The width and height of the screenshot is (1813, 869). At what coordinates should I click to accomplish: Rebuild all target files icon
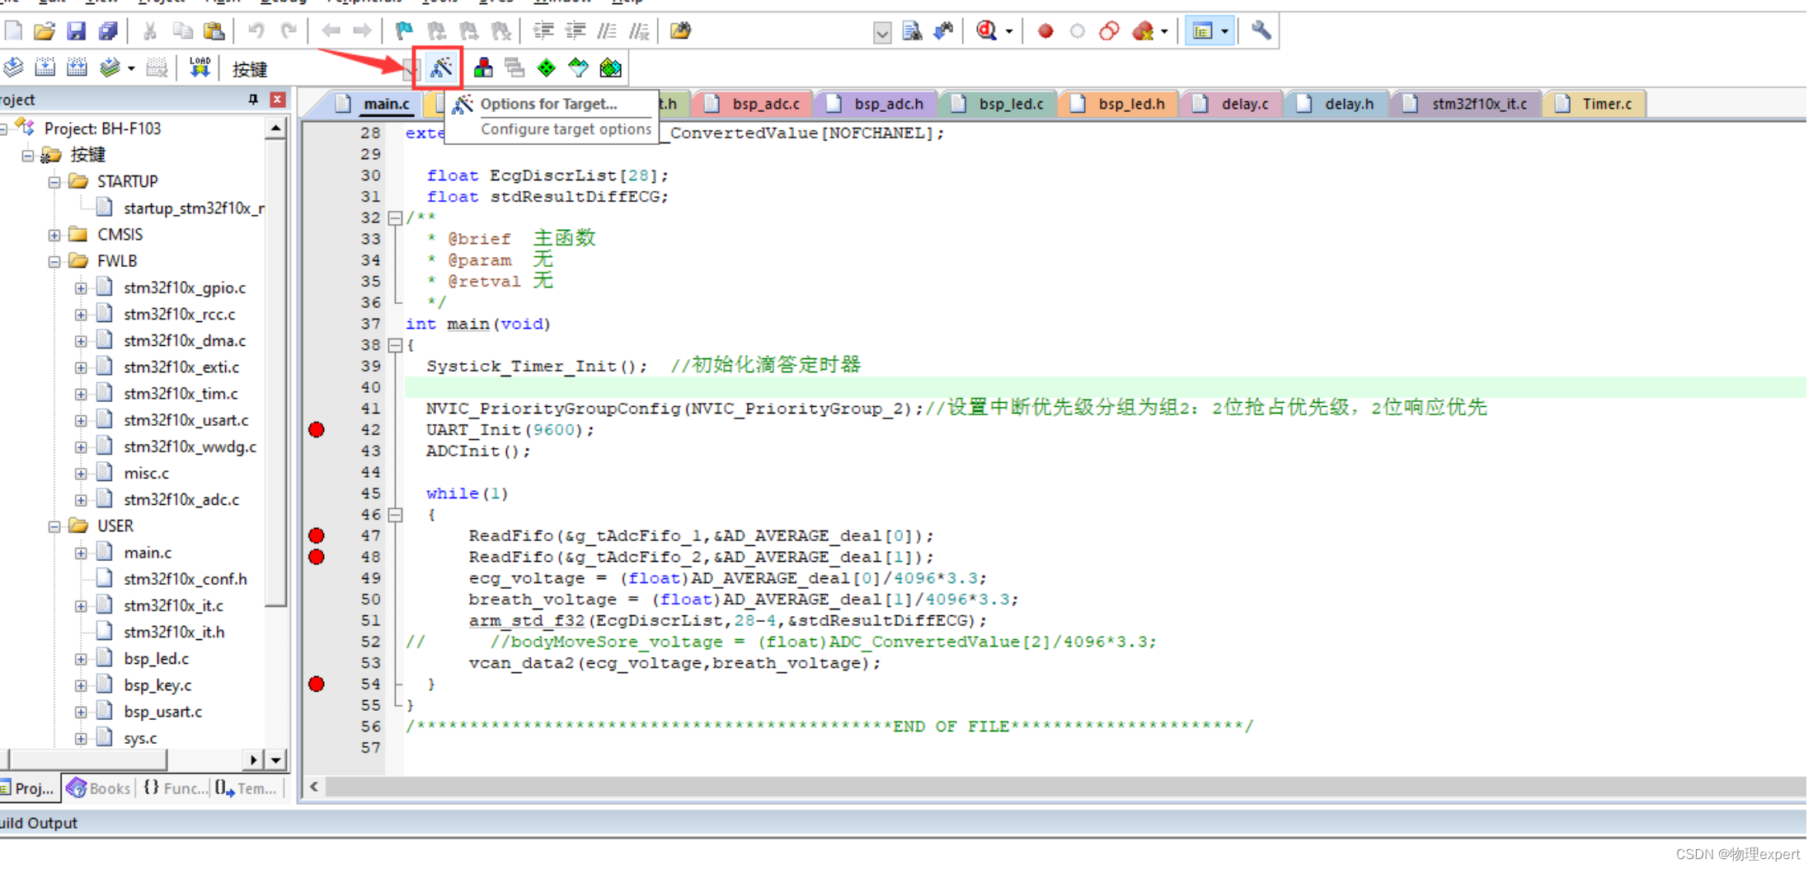77,68
